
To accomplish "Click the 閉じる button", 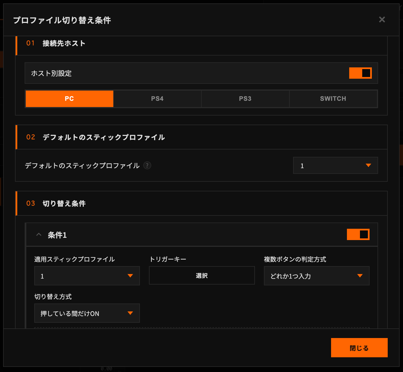I will pyautogui.click(x=359, y=348).
